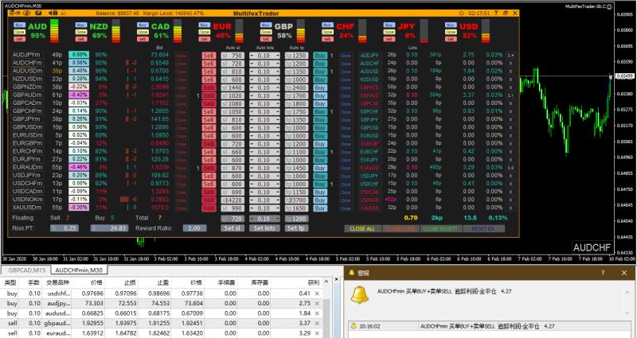Click the x icon in AUDCHF position row
The width and height of the screenshot is (637, 338).
pos(510,64)
